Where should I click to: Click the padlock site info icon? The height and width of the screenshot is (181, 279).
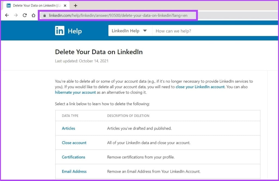click(x=44, y=16)
